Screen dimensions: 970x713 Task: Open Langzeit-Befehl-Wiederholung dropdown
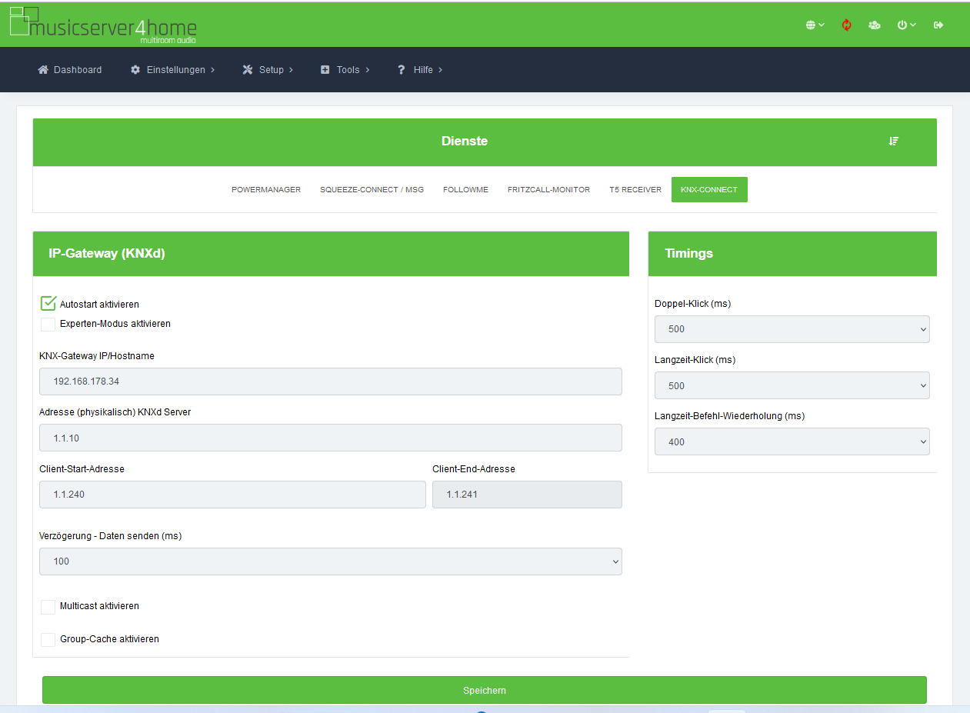[x=792, y=441]
